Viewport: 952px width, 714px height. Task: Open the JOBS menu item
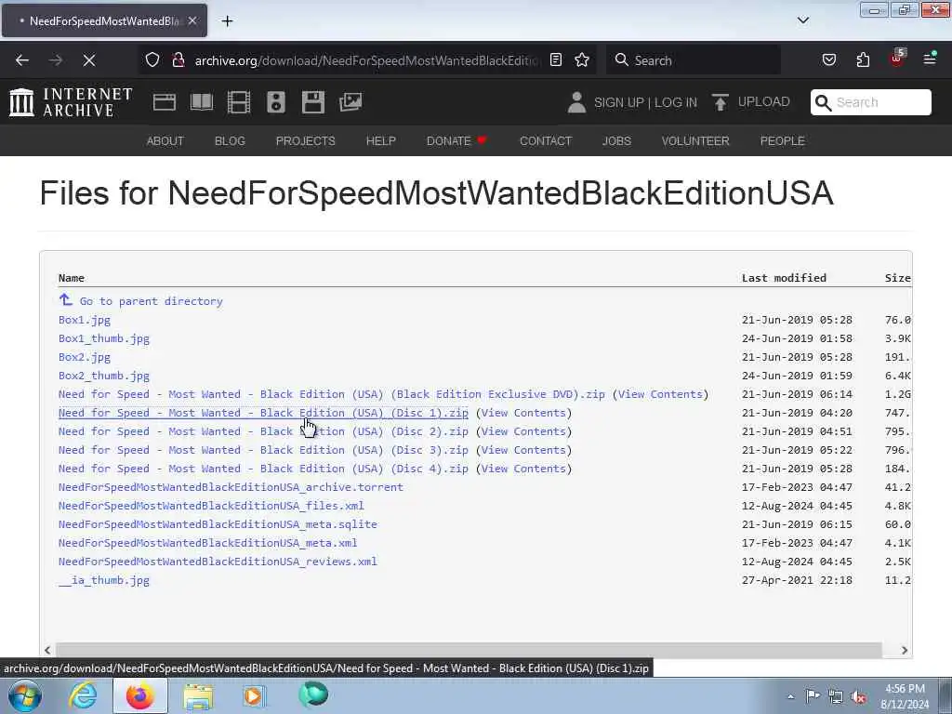tap(616, 141)
